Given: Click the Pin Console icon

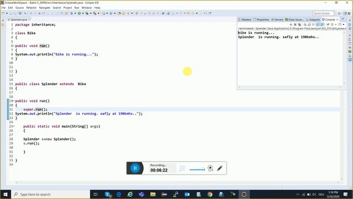Looking at the screenshot, I should tap(328, 24).
